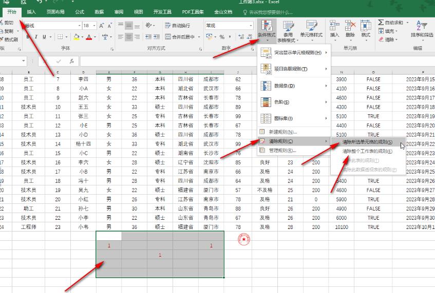Image resolution: width=435 pixels, height=293 pixels.
Task: Select Clear Rules from Selected Cells (清除所选单元格的规则)
Action: tap(368, 142)
